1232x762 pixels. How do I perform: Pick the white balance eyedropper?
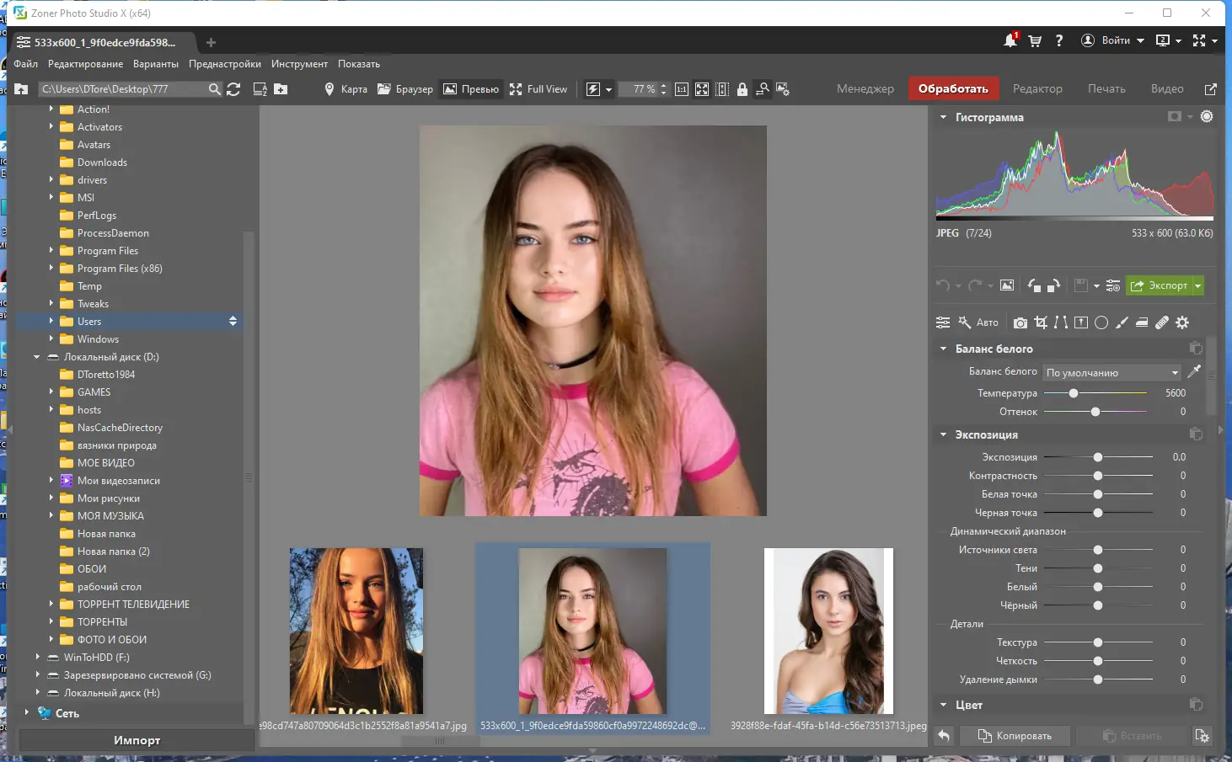(1194, 371)
